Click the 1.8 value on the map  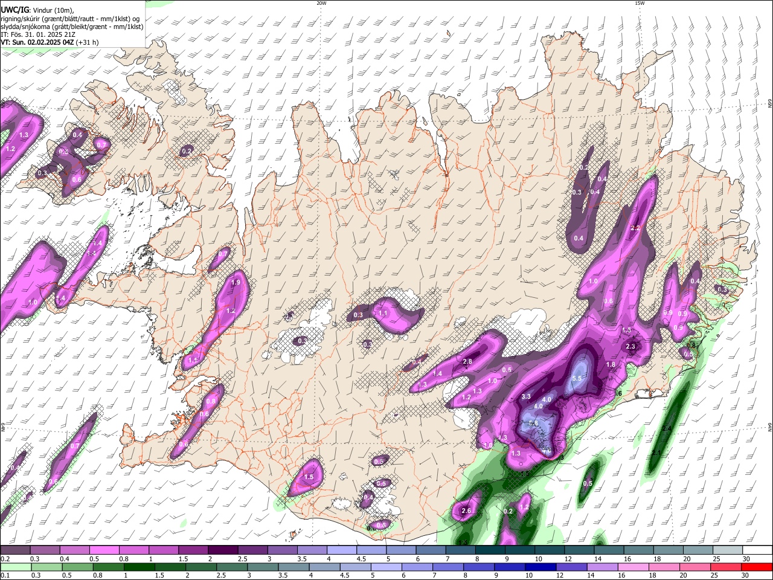611,364
